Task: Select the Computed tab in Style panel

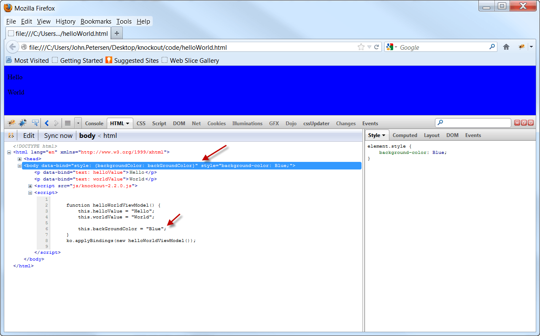Action: pos(405,135)
